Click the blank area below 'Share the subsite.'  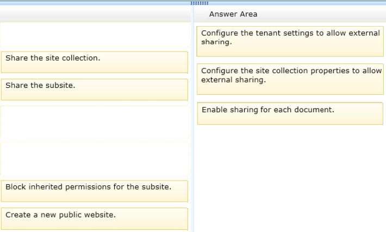95,140
